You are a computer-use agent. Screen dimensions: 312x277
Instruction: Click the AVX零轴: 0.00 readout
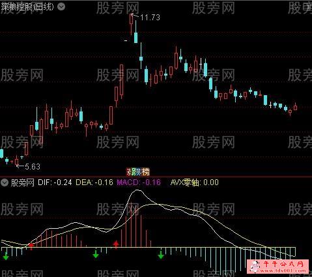coord(195,182)
